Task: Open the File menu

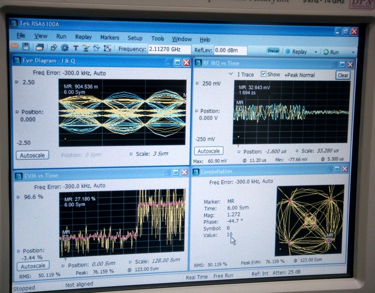Action: point(21,36)
